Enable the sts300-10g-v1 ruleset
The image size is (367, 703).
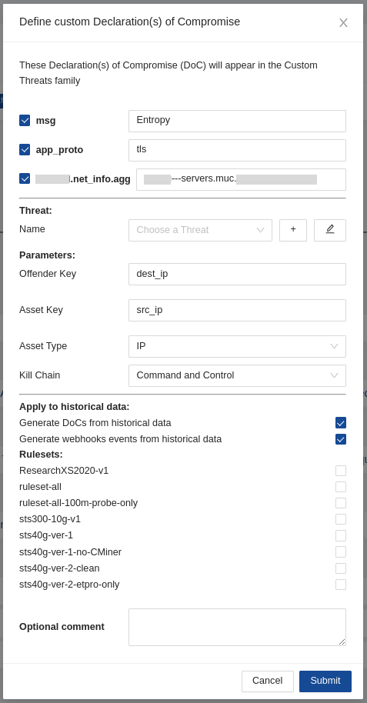341,519
